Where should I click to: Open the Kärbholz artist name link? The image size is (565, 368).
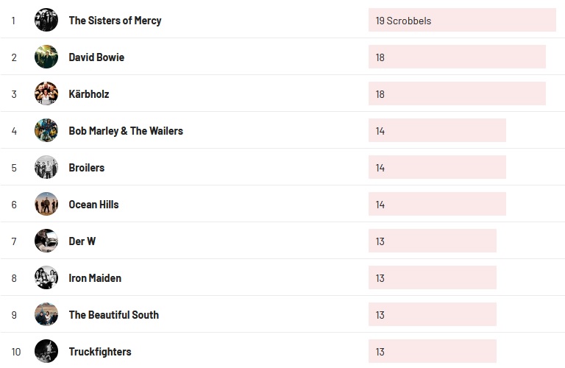tap(89, 94)
